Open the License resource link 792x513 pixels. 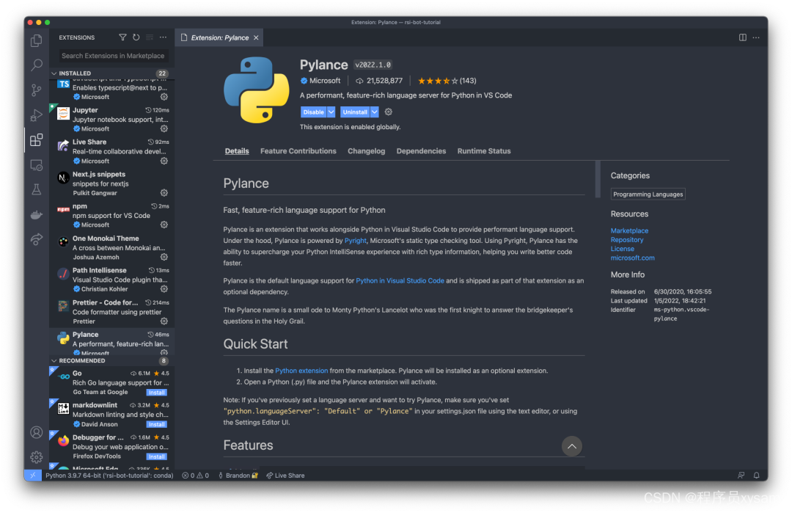(623, 249)
